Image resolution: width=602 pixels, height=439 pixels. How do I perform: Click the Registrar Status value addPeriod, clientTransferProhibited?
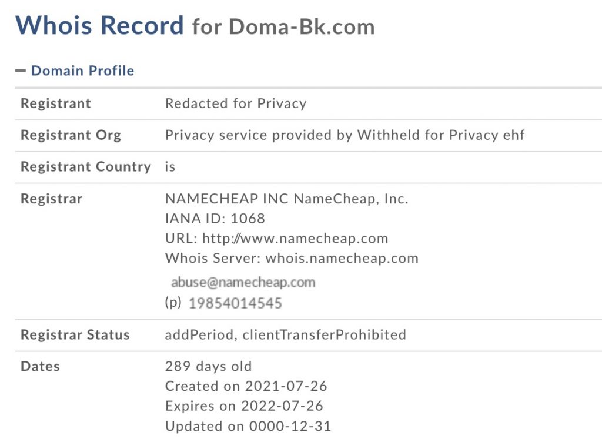tap(286, 335)
